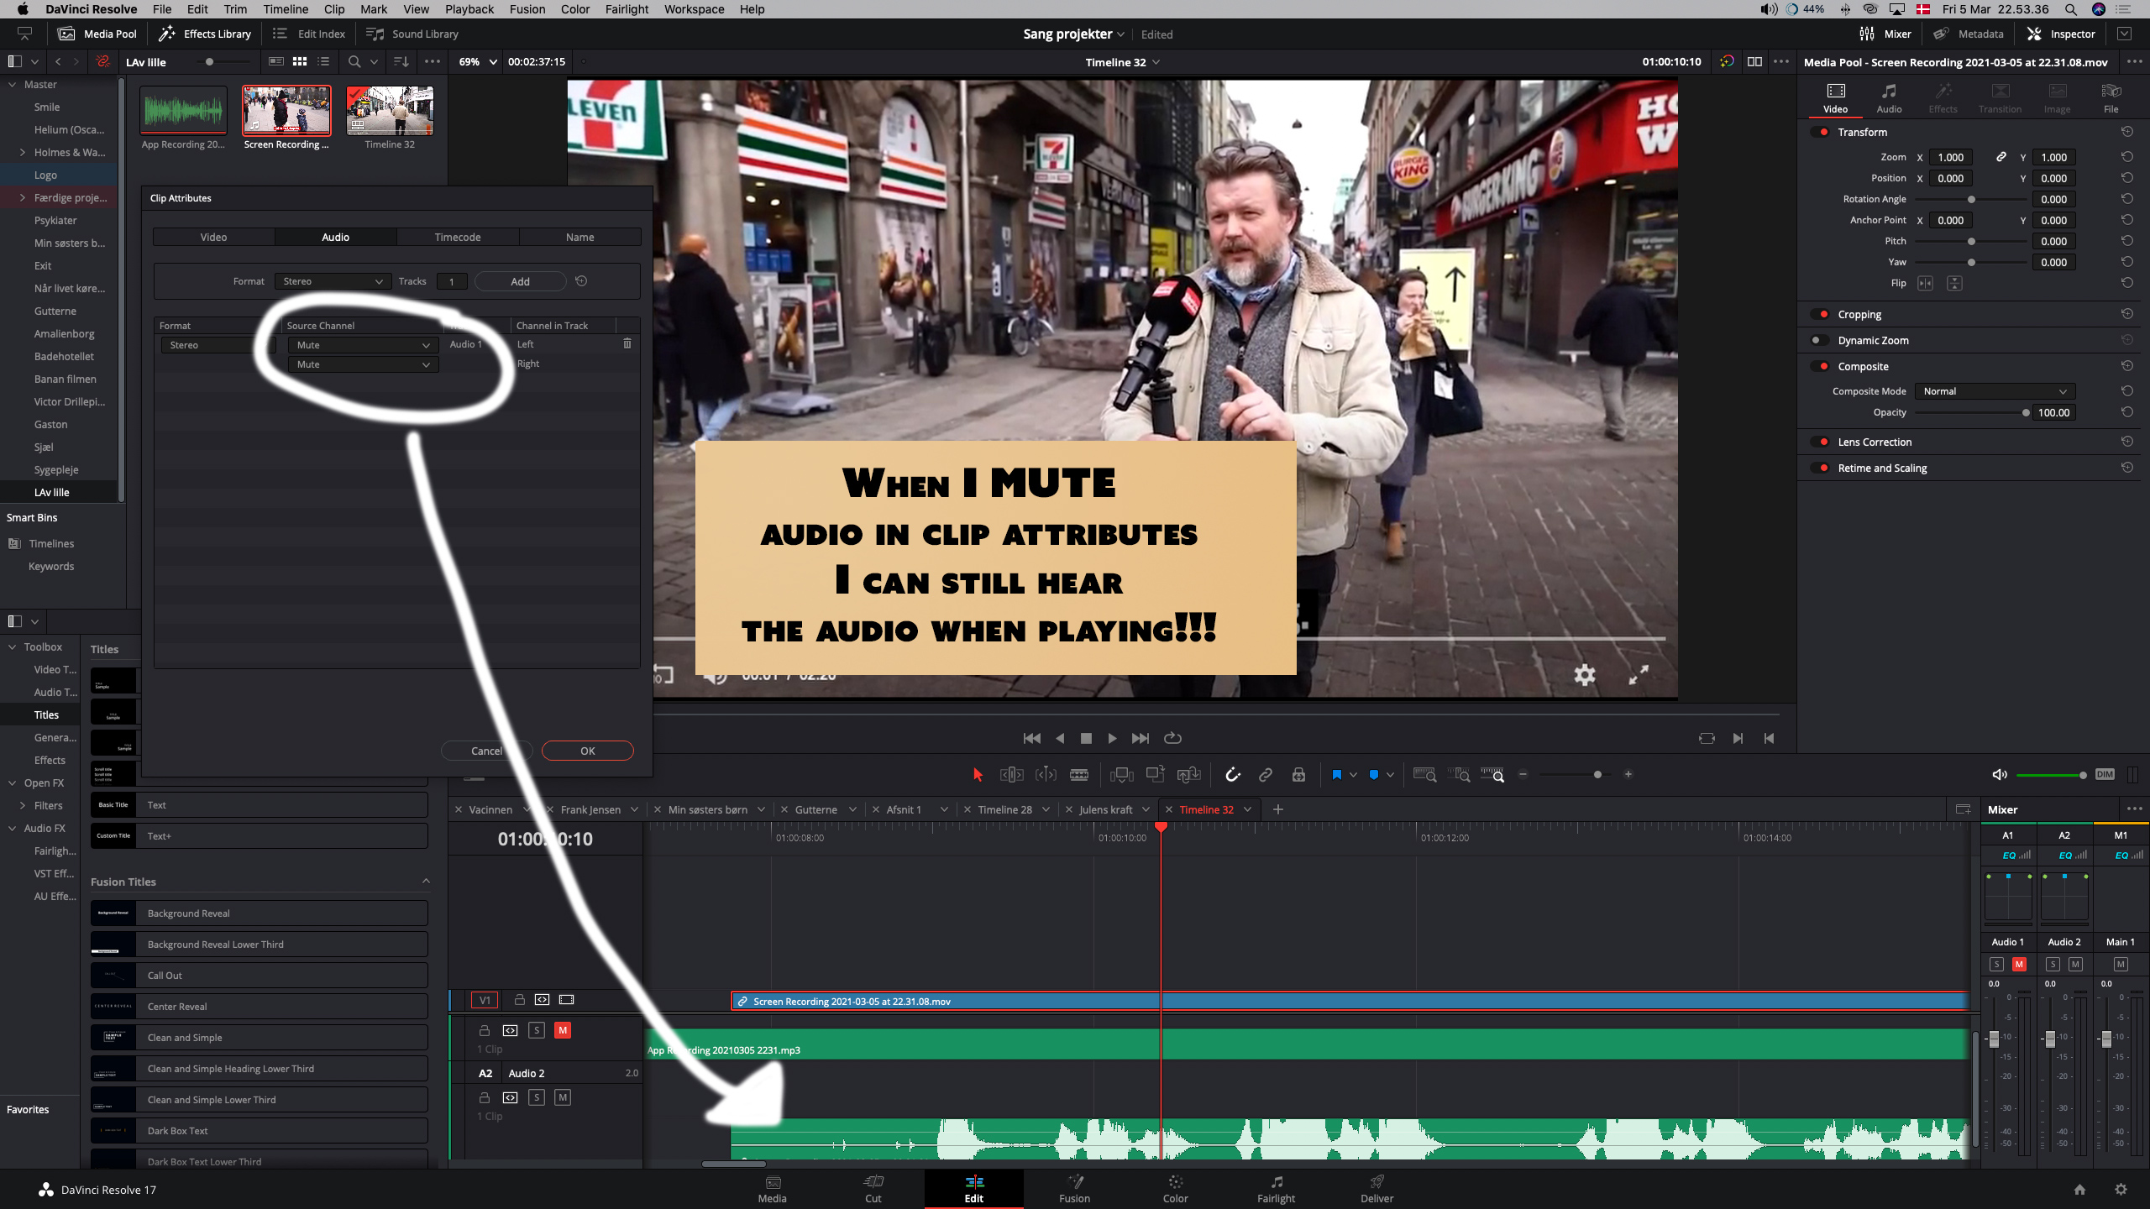Solo the A1 track in timeline
Screen dimensions: 2150x1209
[537, 1030]
